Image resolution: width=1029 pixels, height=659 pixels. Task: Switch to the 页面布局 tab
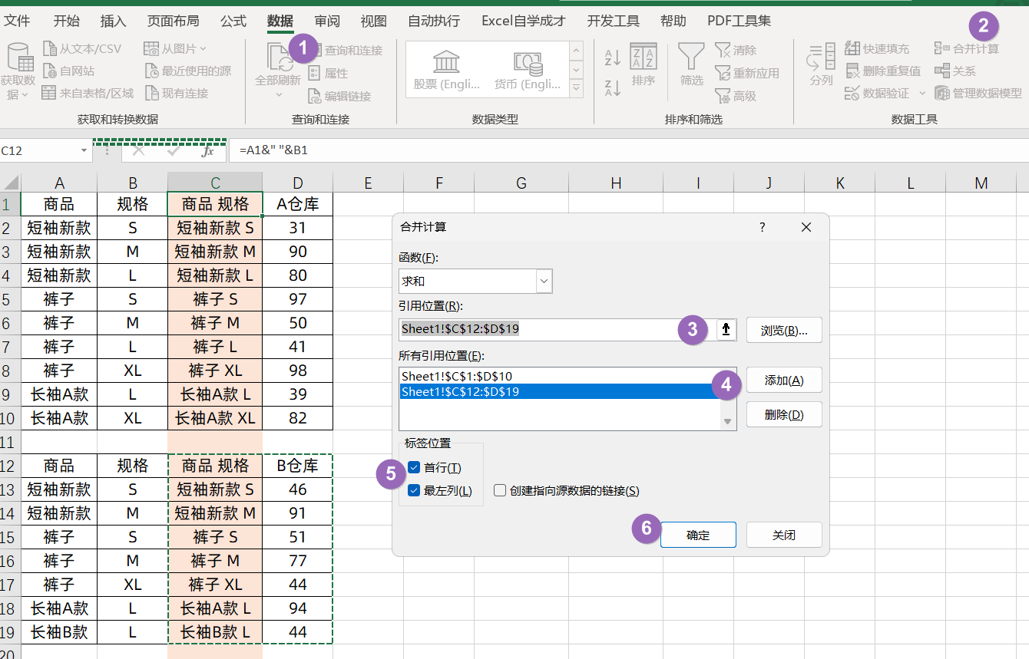click(x=174, y=21)
